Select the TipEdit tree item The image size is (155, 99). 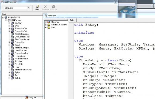(18, 78)
